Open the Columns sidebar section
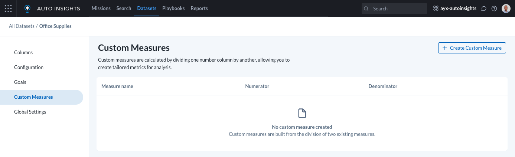This screenshot has width=515, height=157. 23,52
